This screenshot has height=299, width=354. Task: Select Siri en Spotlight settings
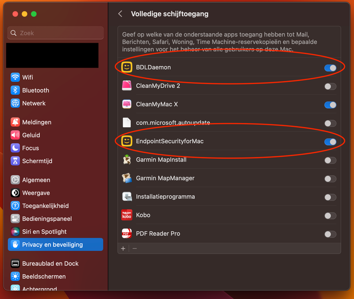(x=44, y=231)
